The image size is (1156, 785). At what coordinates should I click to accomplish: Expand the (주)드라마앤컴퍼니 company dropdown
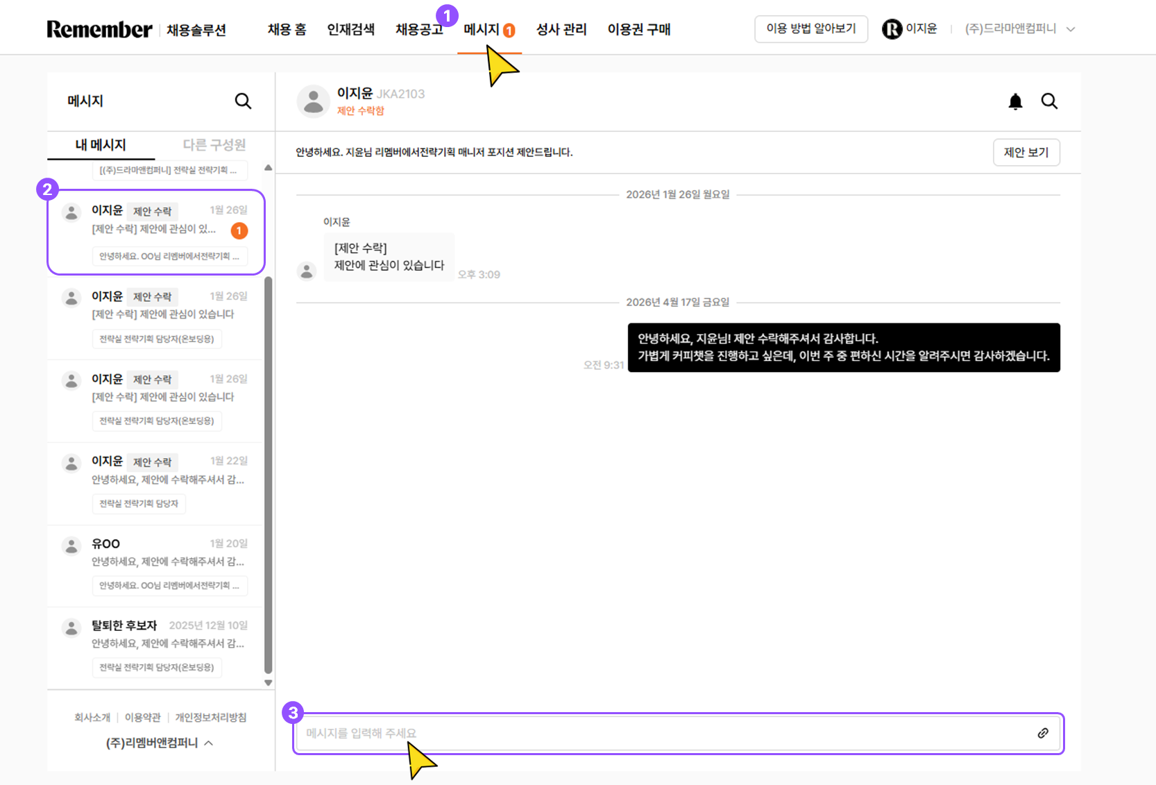coord(1071,29)
